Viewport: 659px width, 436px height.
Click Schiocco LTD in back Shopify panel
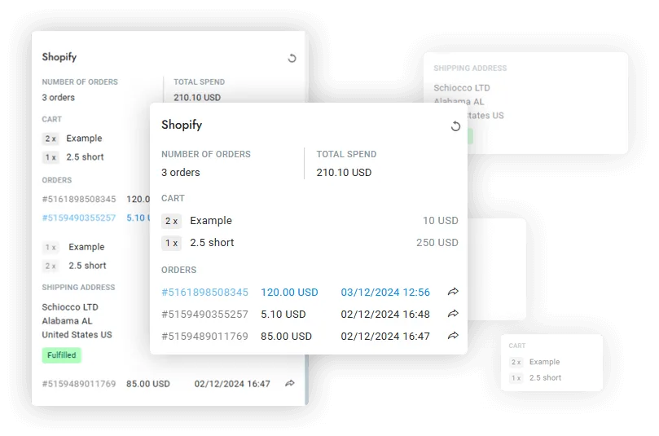(70, 307)
